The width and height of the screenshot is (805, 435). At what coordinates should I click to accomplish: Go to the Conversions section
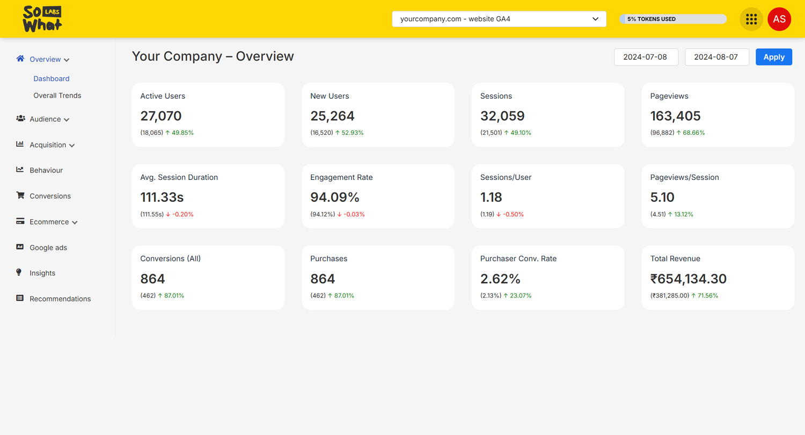(50, 196)
